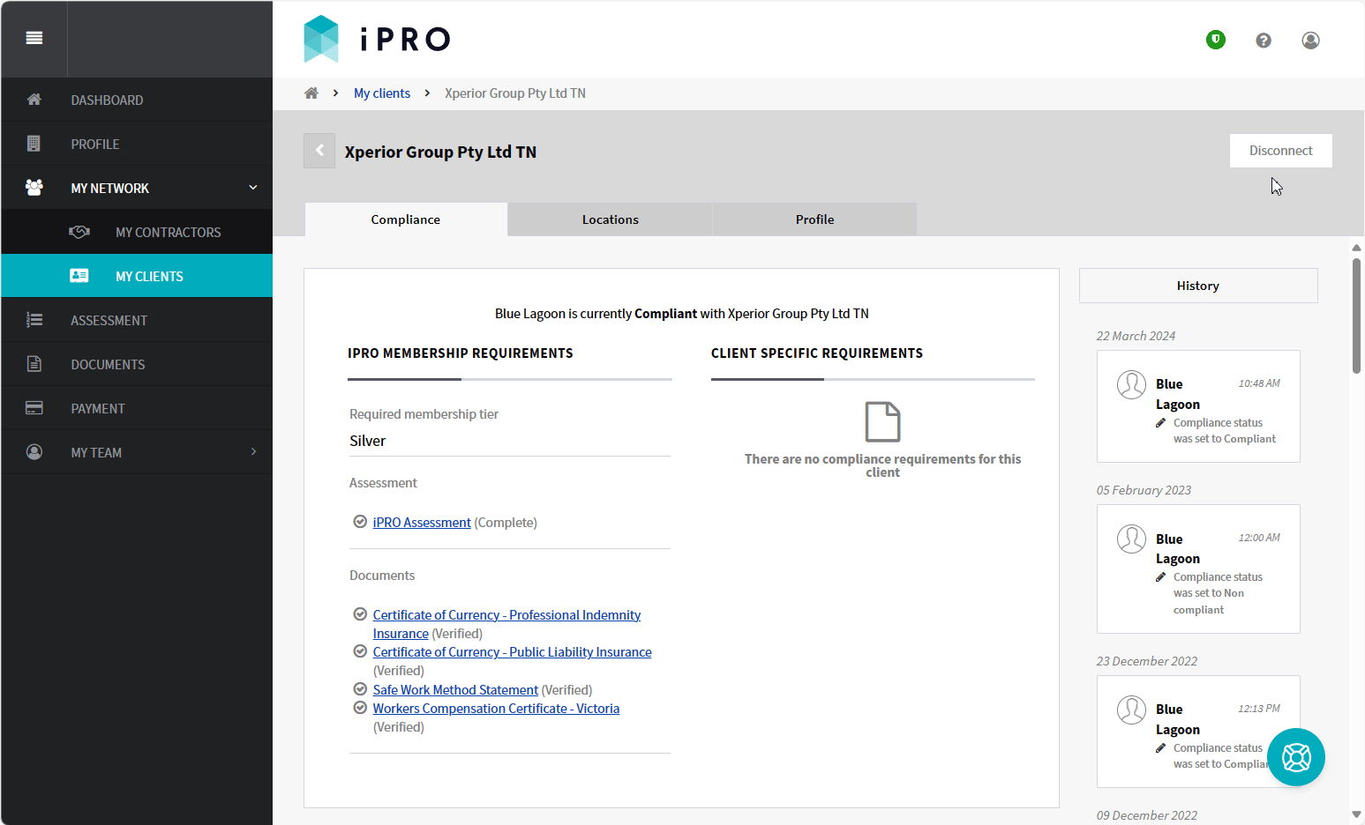The width and height of the screenshot is (1365, 825).
Task: Click the My Team person icon
Action: pos(34,452)
